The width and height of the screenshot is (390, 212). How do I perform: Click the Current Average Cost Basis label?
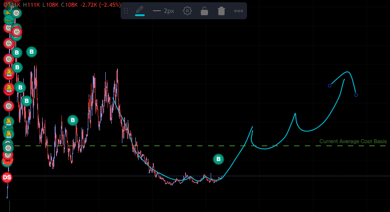pos(353,141)
